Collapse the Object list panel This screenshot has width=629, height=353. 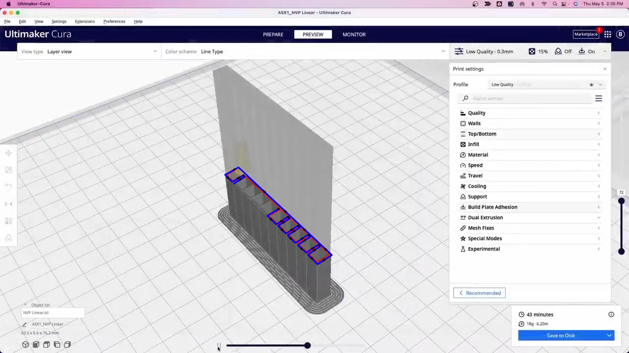25,305
